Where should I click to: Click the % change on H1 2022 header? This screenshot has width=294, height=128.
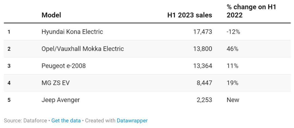coord(251,11)
